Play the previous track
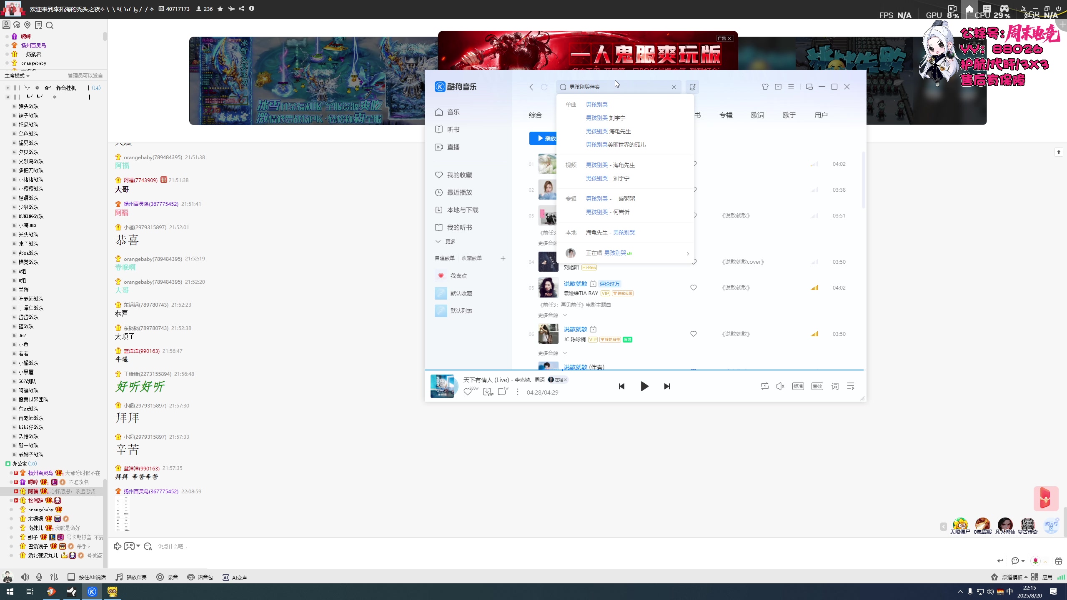Screen dimensions: 1067x600 point(621,386)
